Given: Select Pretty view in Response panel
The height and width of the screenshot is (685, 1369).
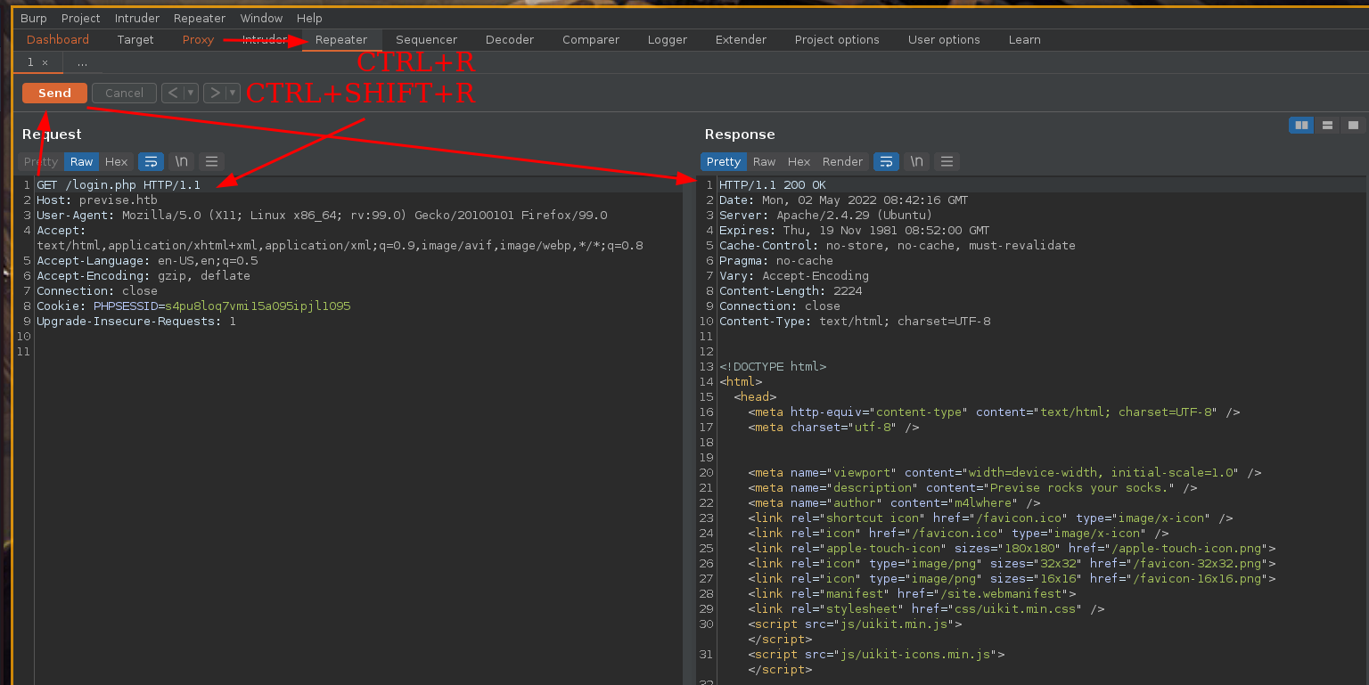Looking at the screenshot, I should 723,161.
